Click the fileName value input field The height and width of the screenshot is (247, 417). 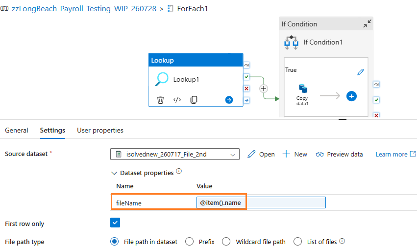[x=261, y=202]
